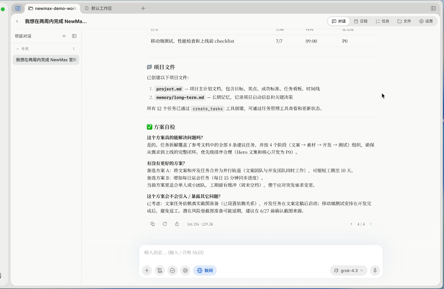Image resolution: width=444 pixels, height=289 pixels.
Task: Go to next response version
Action: (370, 224)
